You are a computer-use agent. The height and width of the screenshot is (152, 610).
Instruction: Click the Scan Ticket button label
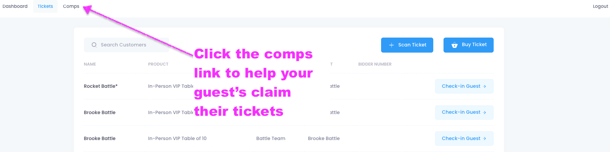(412, 45)
